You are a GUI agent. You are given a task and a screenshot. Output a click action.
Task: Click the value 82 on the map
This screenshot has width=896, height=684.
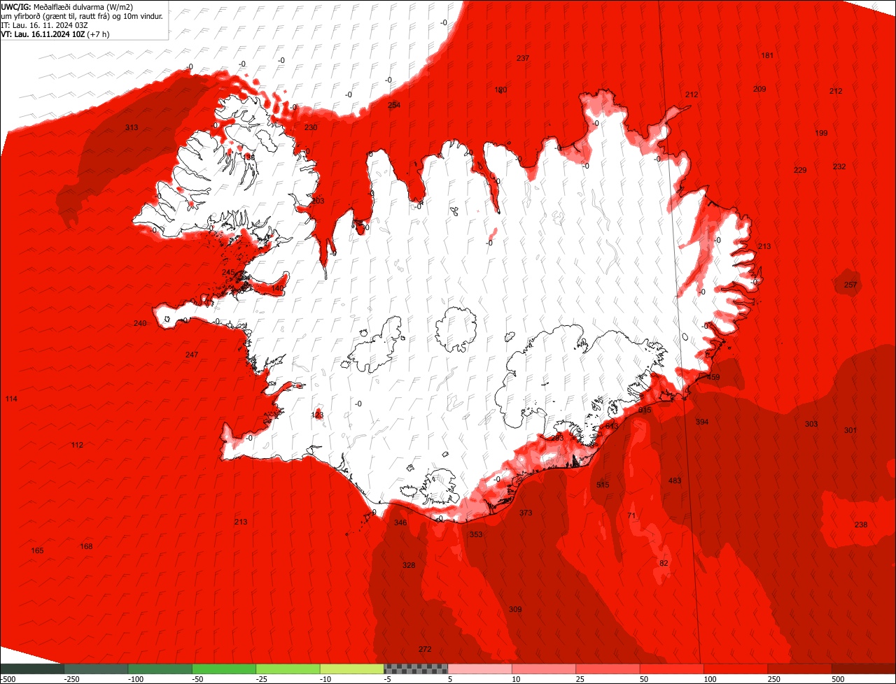click(x=664, y=563)
